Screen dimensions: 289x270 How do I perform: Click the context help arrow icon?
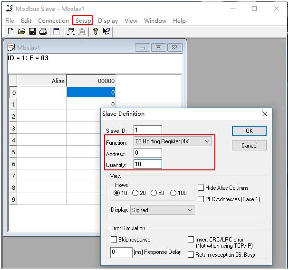(x=106, y=31)
